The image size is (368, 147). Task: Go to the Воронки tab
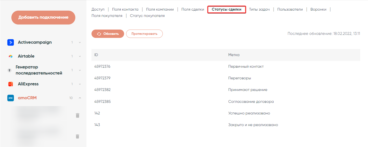point(318,9)
